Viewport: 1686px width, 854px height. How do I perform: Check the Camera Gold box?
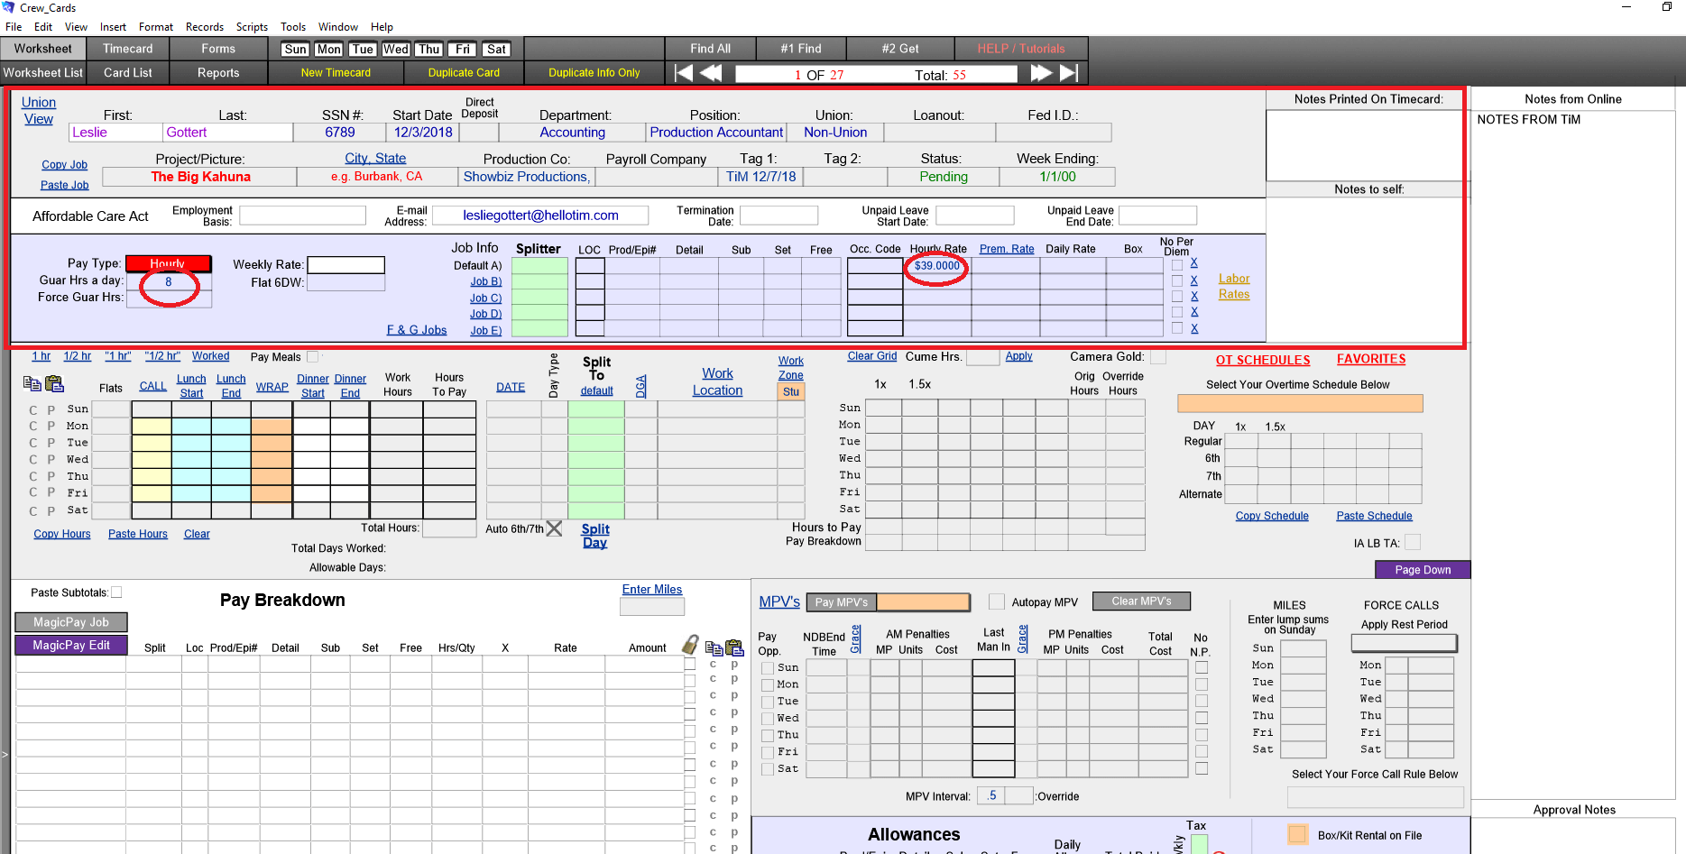coord(1157,357)
